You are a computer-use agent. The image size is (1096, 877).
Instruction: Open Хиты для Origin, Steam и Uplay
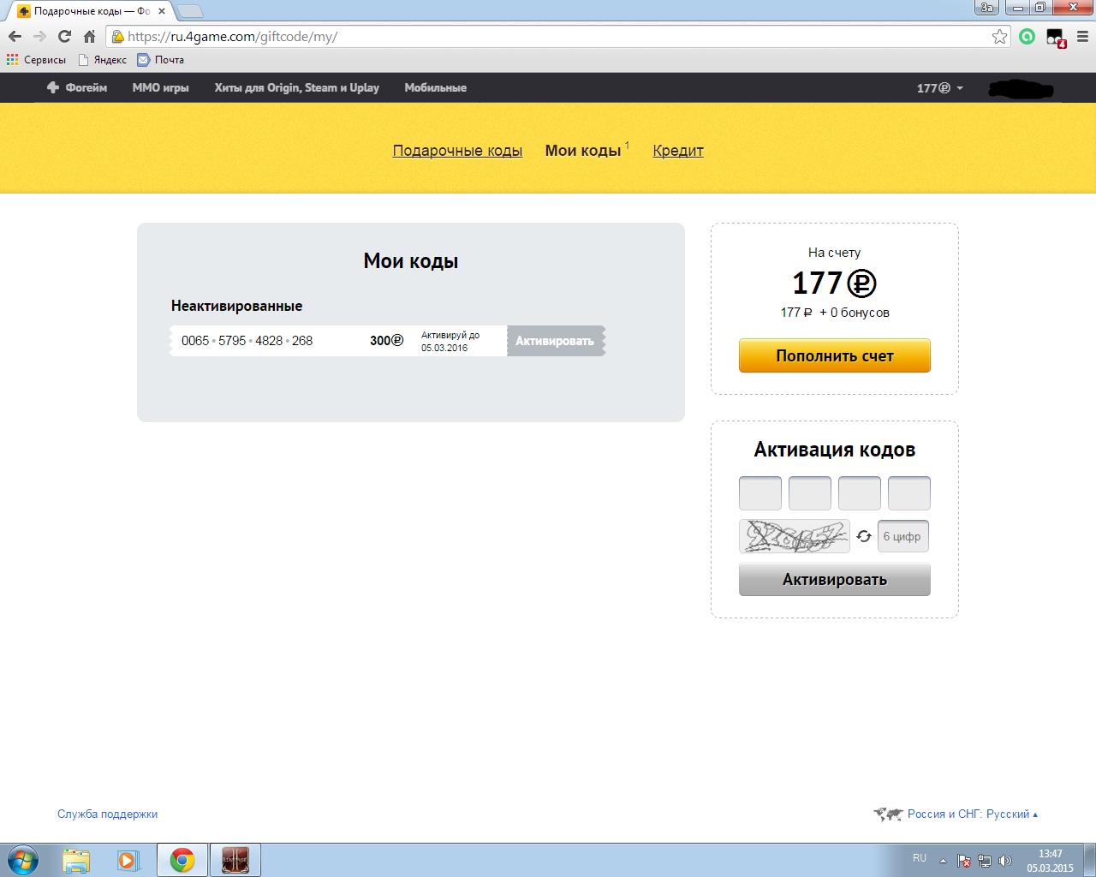pos(296,87)
